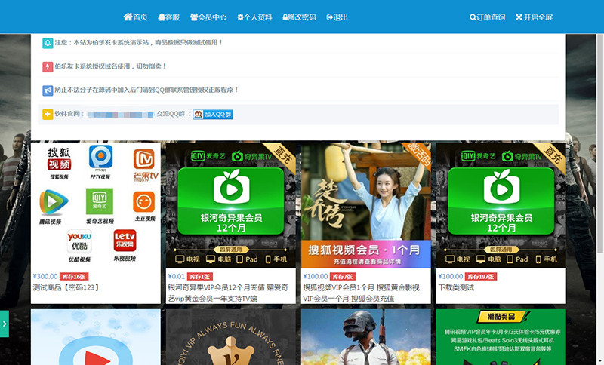Open product title 银河奇异果VIP会员12个月充值

pos(228,293)
